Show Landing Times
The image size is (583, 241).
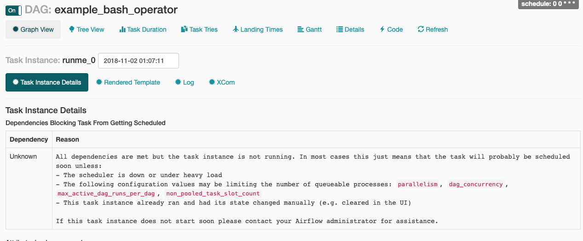click(x=258, y=29)
